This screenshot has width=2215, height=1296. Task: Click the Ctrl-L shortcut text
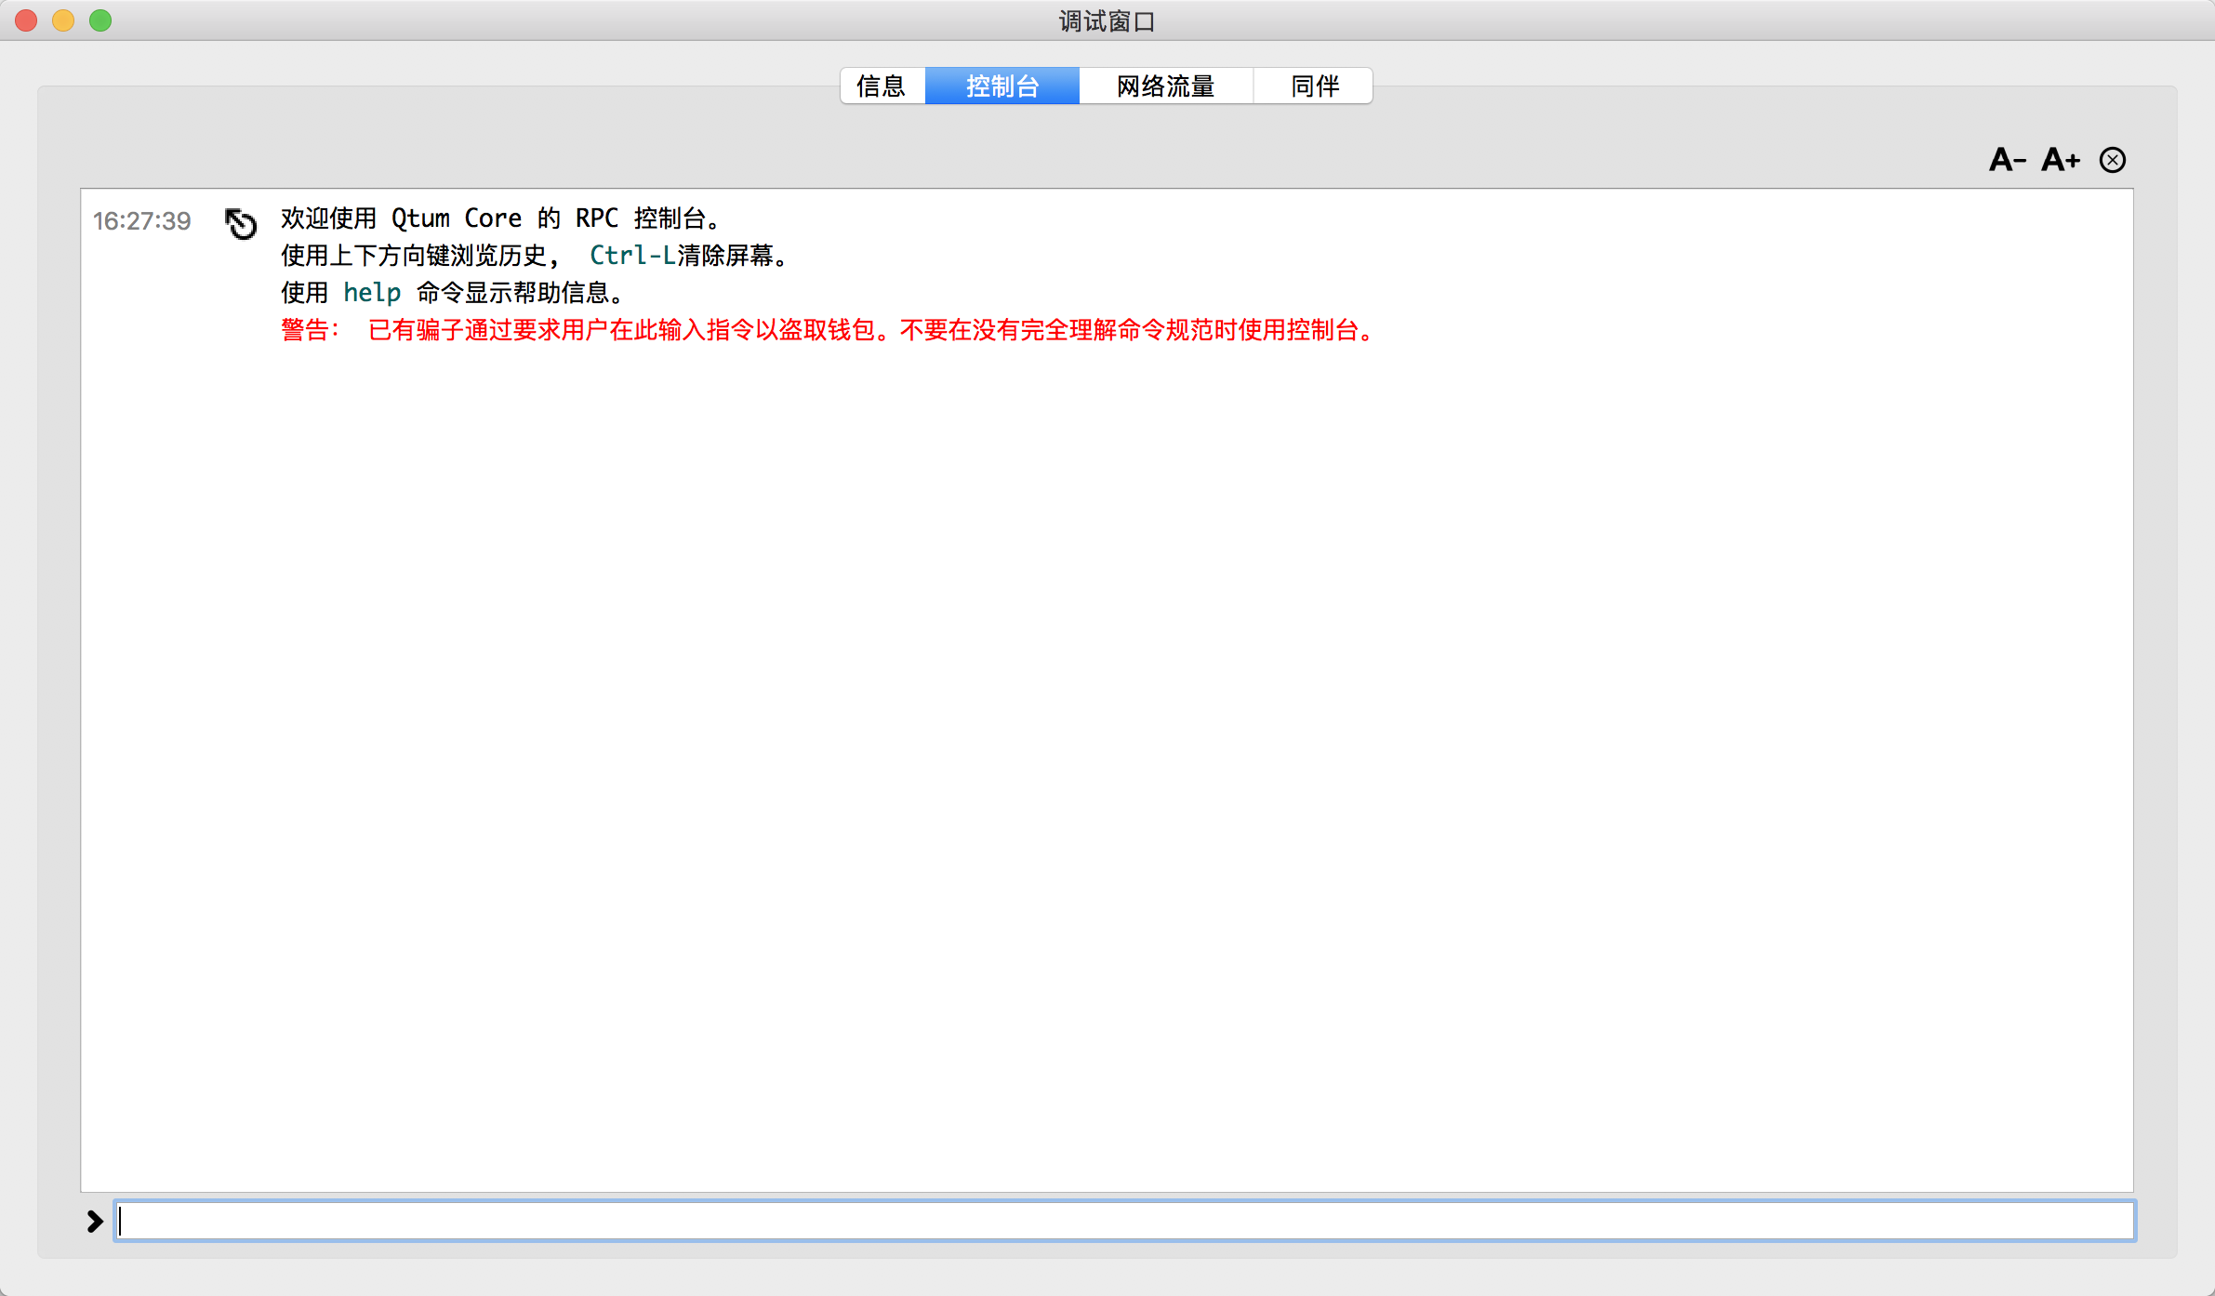click(631, 256)
